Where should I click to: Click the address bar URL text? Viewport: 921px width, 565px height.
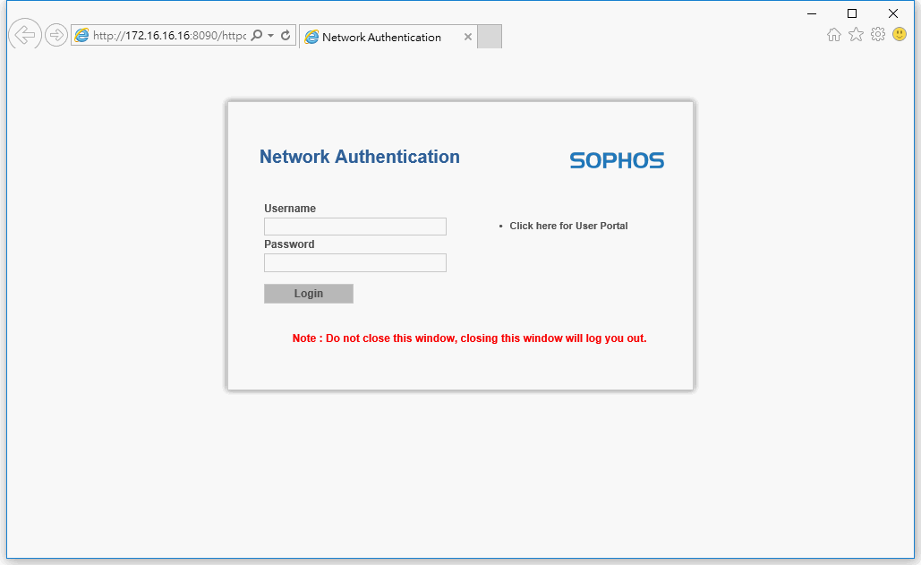coord(169,36)
